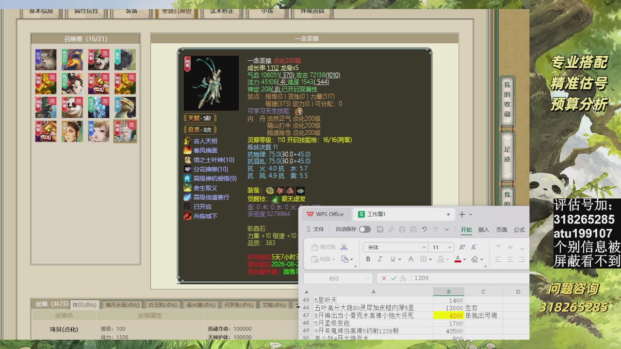Apply the red font color swatch
The image size is (621, 349).
458,259
